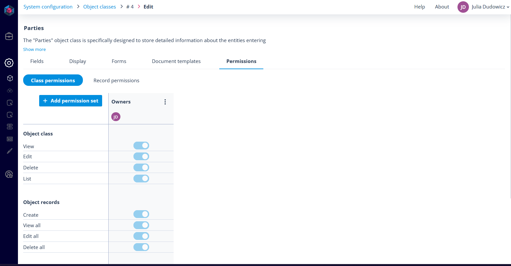Toggle Create records permission for Owners

(x=141, y=214)
